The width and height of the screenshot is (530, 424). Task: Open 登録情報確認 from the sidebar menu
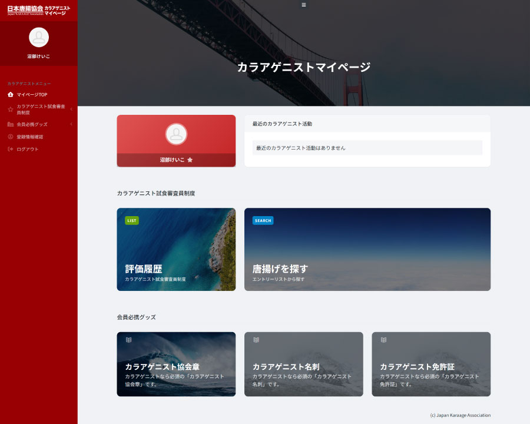click(x=30, y=137)
